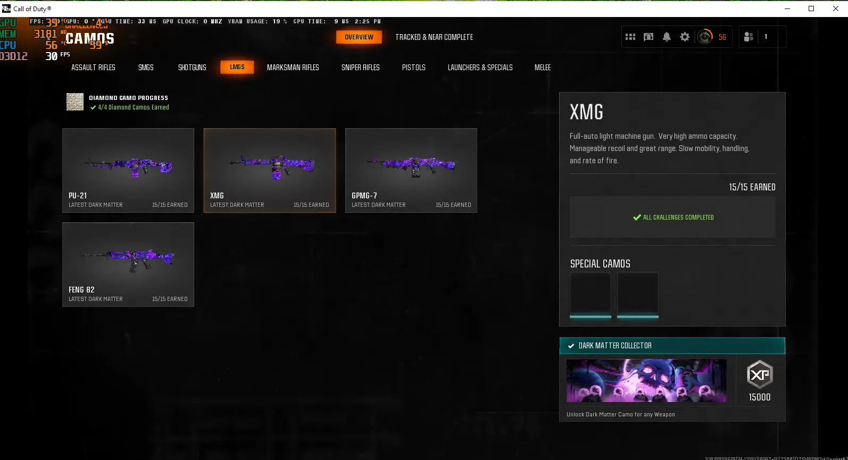The height and width of the screenshot is (460, 848).
Task: Click the XMG title in details panel
Action: (x=586, y=112)
